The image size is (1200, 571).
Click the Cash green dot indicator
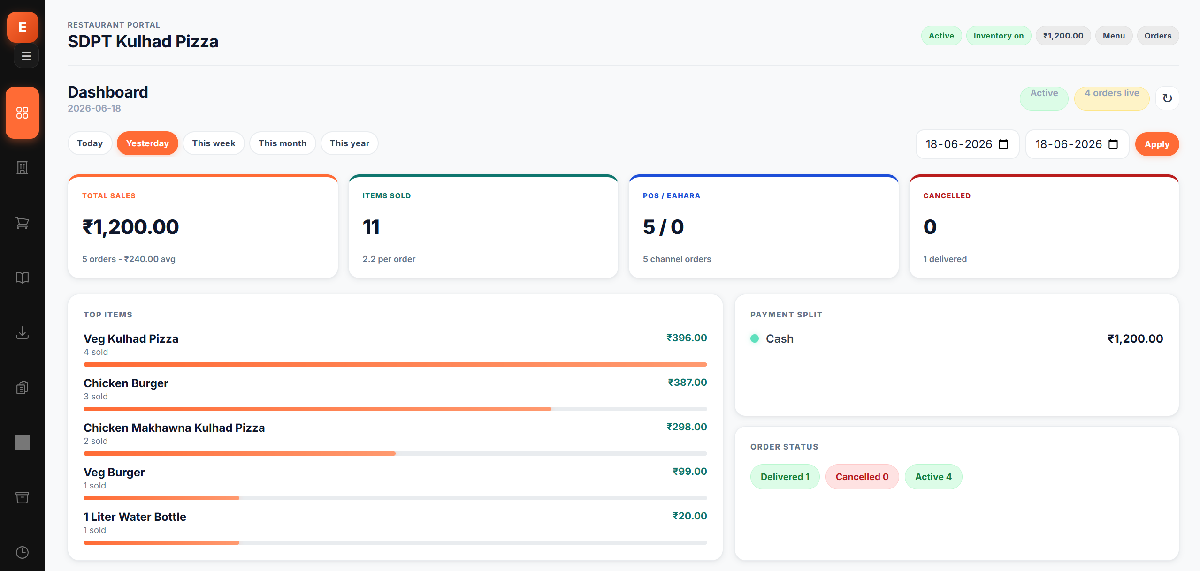[755, 338]
